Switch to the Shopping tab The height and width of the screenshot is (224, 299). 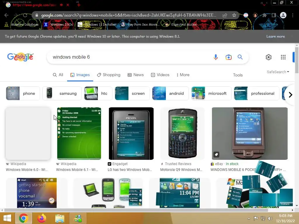109,75
